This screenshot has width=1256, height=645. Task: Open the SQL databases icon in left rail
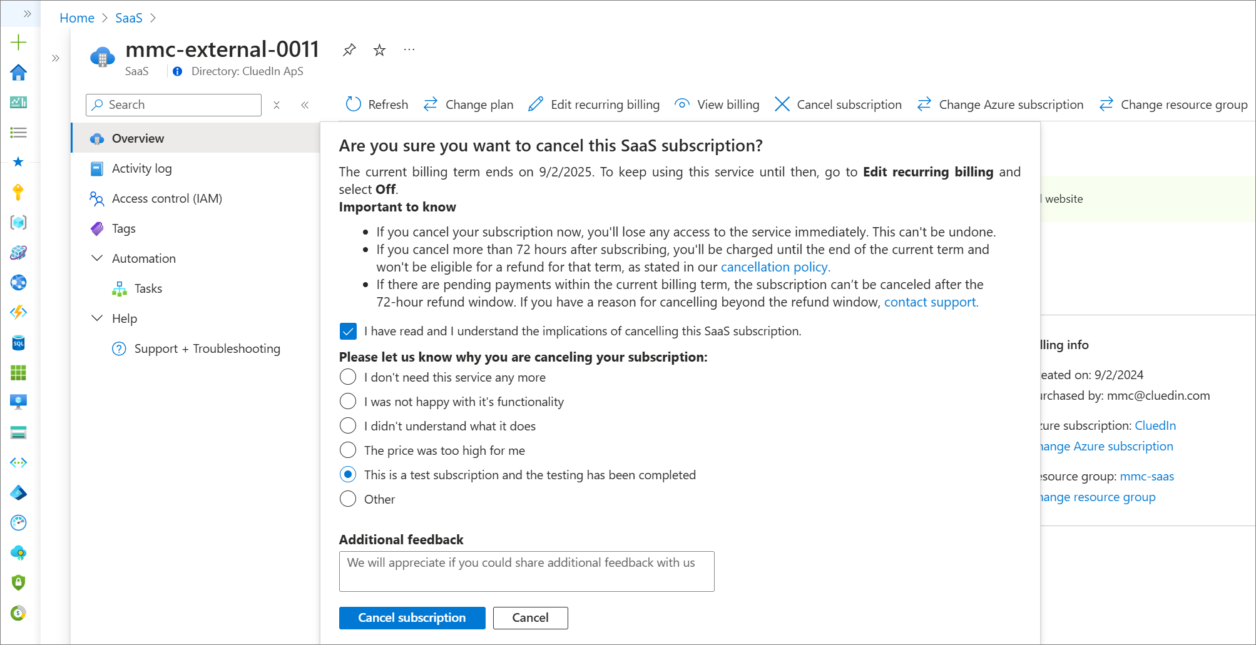pos(18,342)
